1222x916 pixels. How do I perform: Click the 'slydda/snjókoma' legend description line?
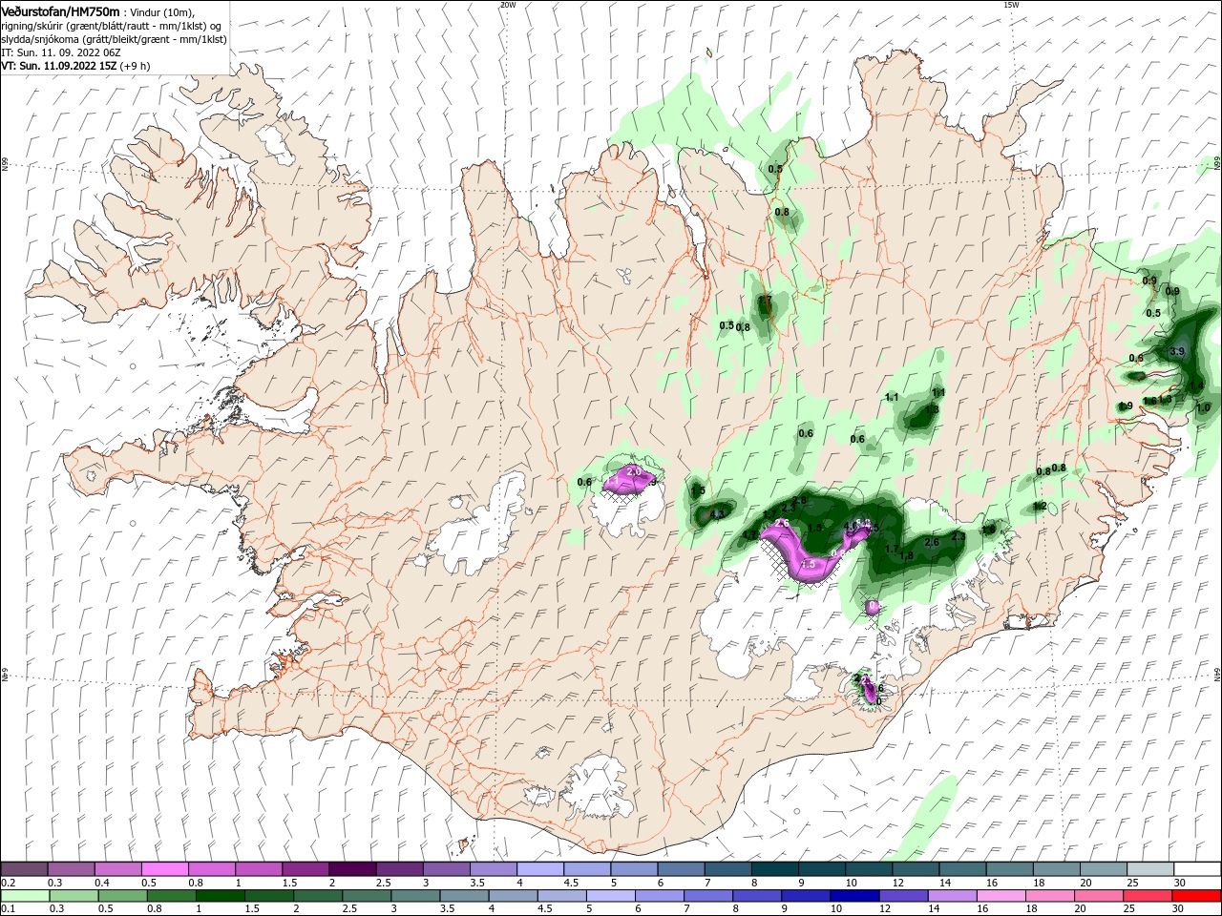(114, 39)
